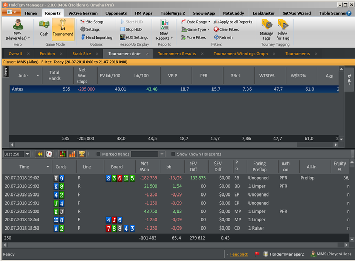Click the red flag status bar icon

click(257, 254)
